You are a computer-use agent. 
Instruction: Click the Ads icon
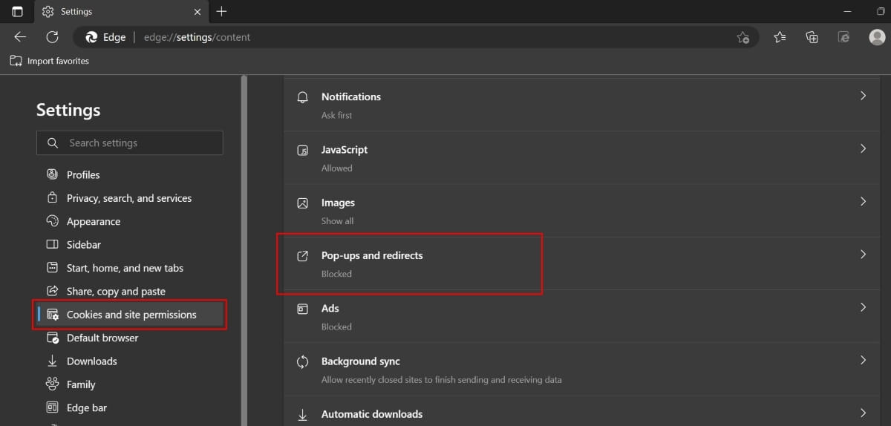point(302,309)
